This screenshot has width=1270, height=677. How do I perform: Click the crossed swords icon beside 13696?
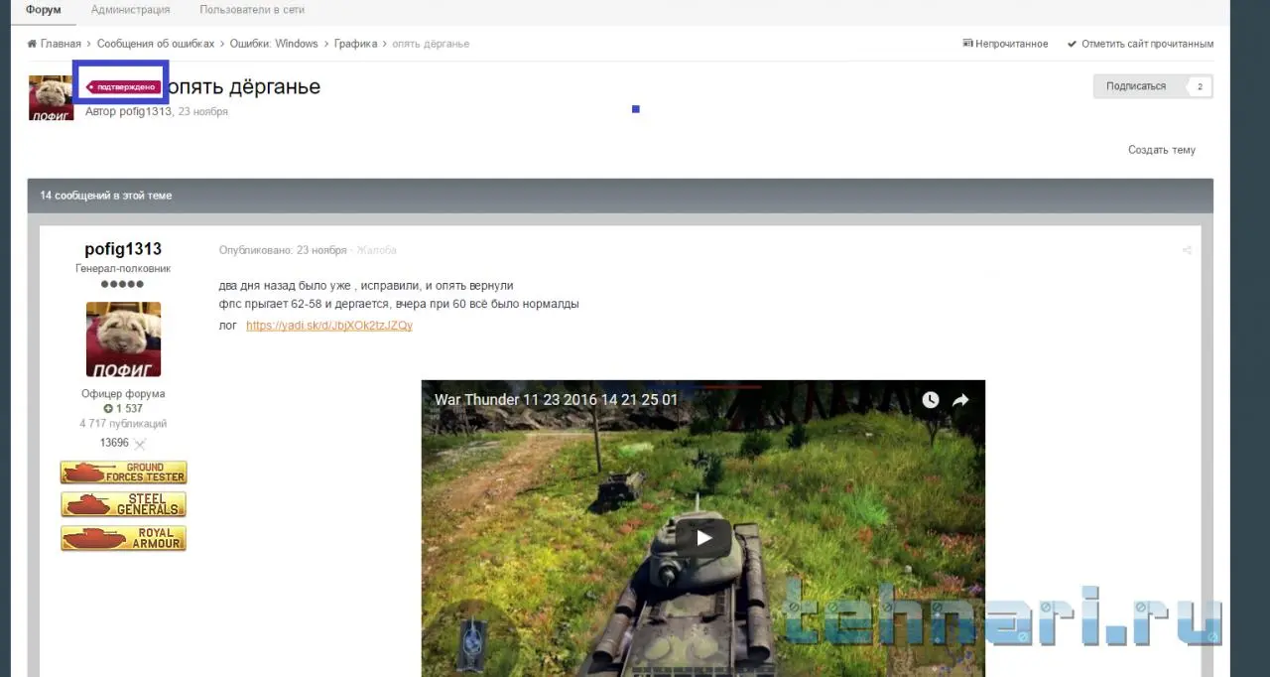pyautogui.click(x=140, y=444)
